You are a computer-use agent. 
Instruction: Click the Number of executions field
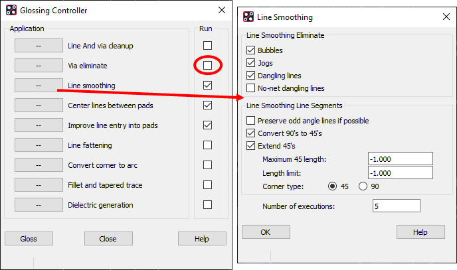click(x=397, y=206)
